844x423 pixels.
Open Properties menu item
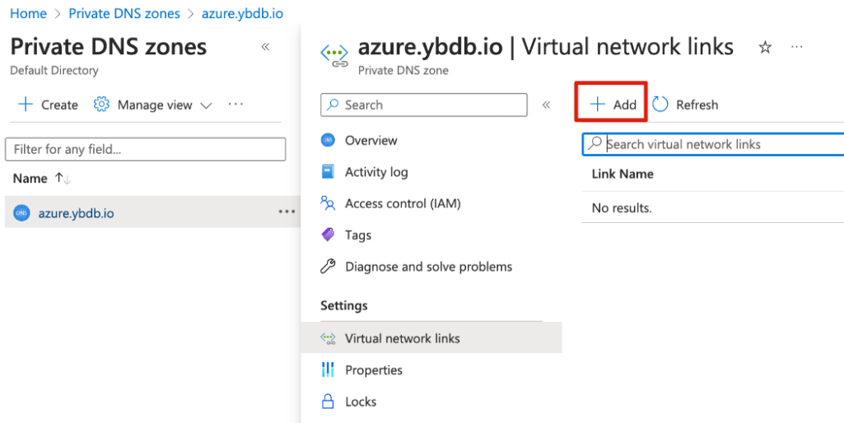pyautogui.click(x=374, y=370)
